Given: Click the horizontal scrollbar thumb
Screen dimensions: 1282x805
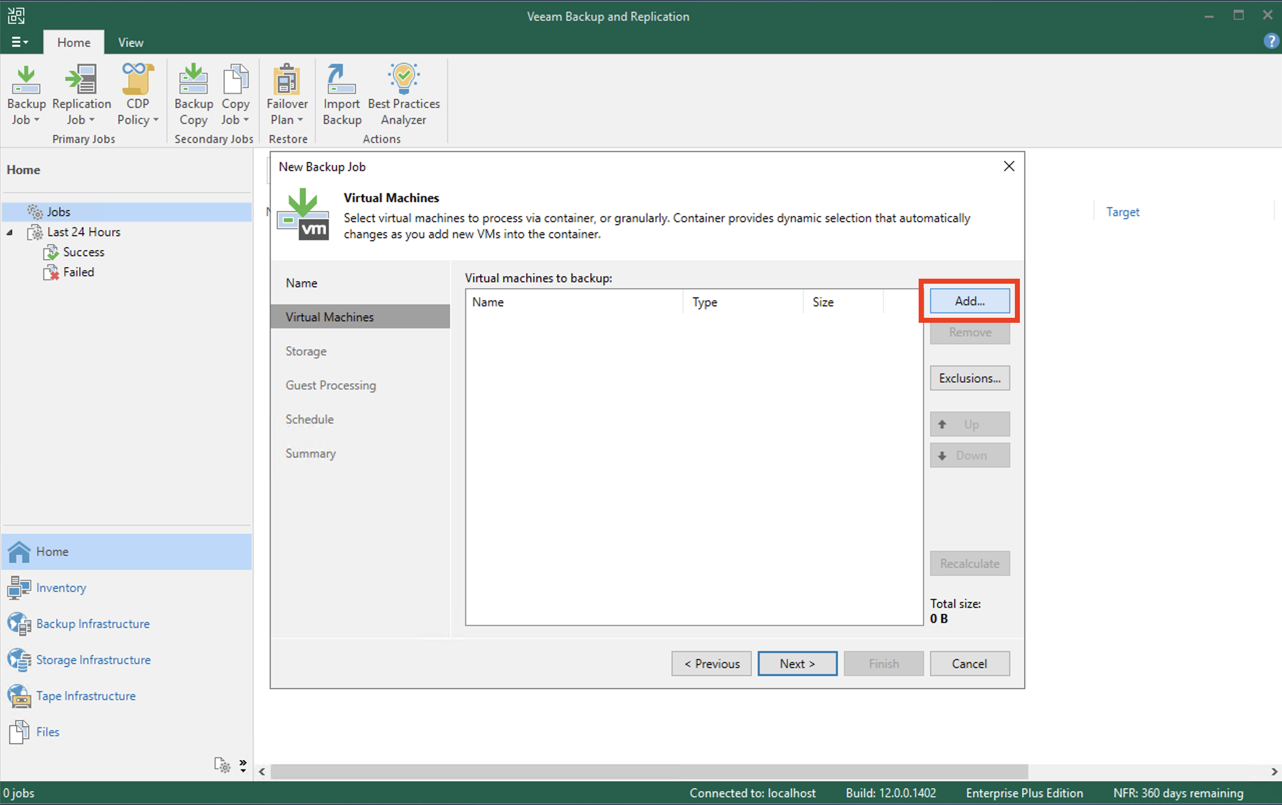Looking at the screenshot, I should pos(649,771).
